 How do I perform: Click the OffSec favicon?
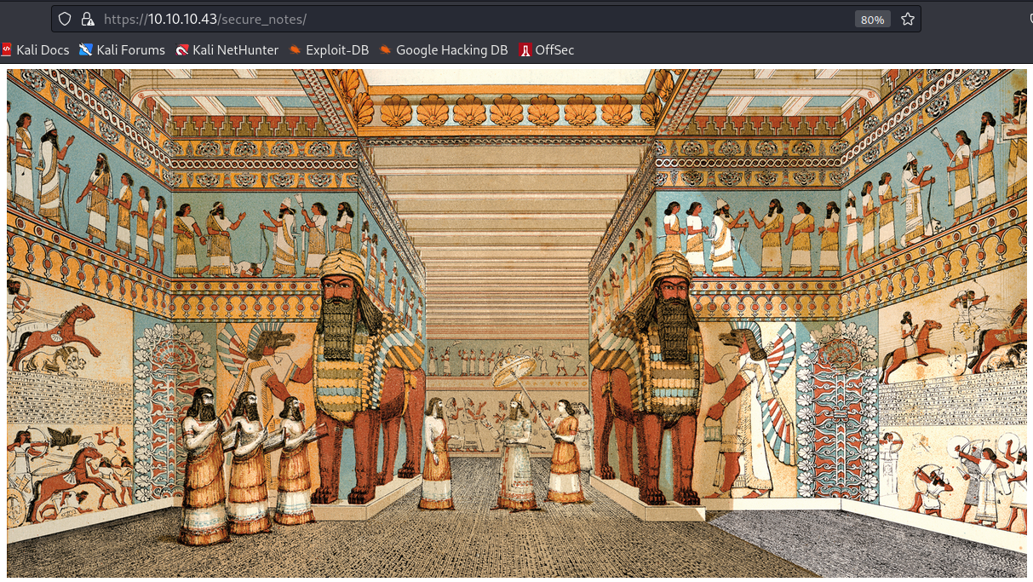[x=525, y=50]
